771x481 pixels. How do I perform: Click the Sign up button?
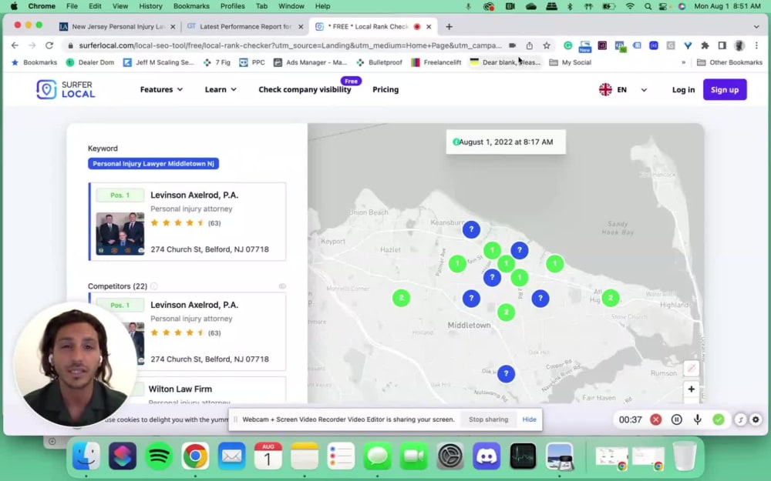(724, 89)
